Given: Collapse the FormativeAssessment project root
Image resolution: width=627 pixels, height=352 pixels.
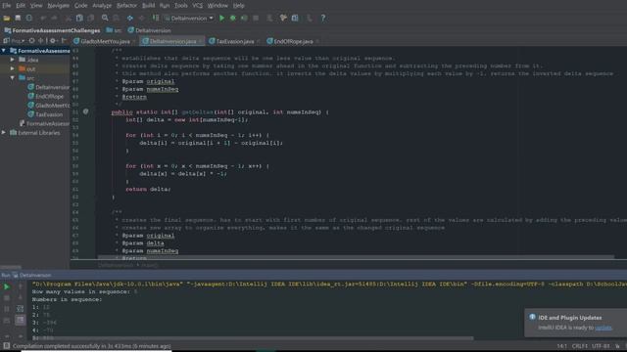Looking at the screenshot, I should point(4,51).
